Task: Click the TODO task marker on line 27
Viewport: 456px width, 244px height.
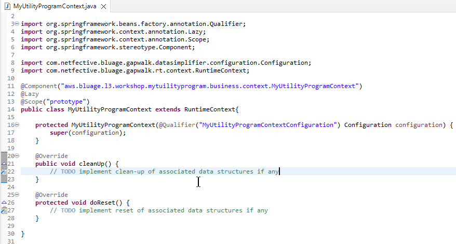Action: (x=4, y=210)
